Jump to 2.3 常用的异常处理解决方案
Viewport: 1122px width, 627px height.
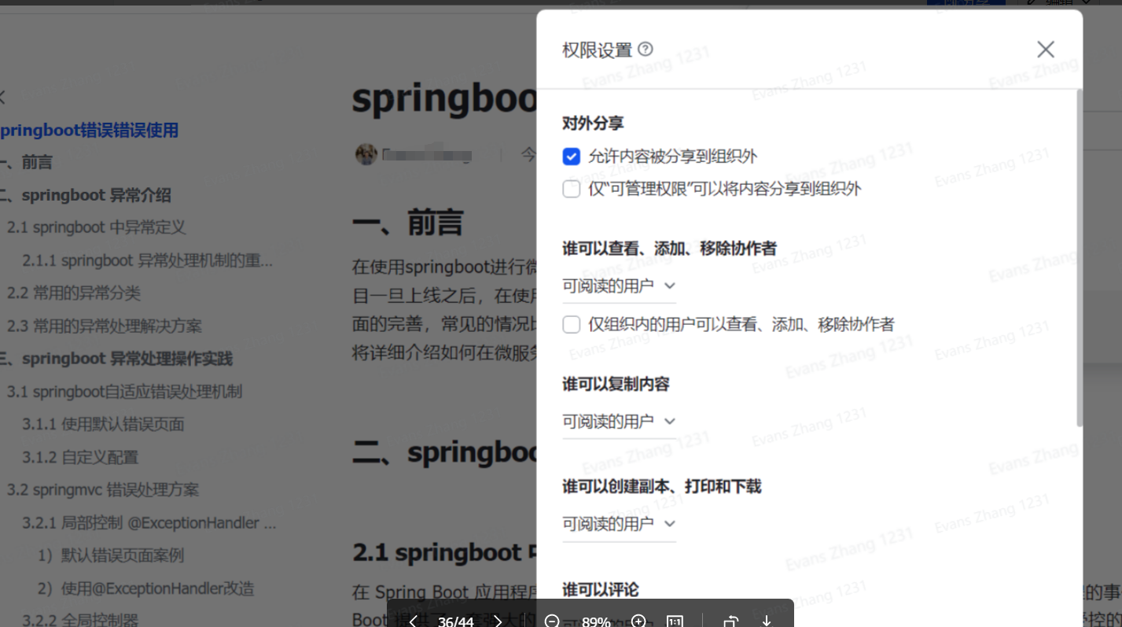104,326
